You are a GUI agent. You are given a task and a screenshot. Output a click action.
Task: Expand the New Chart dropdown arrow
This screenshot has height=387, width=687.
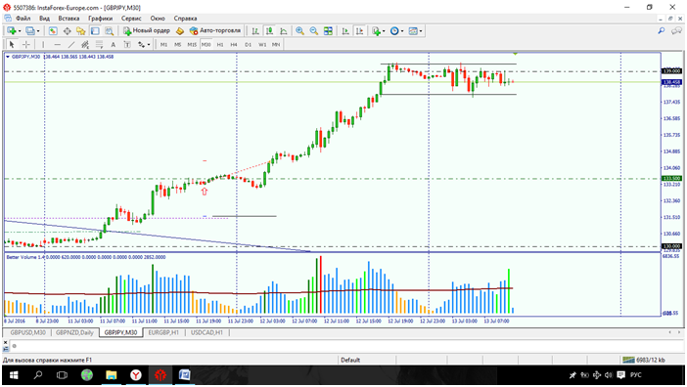20,31
